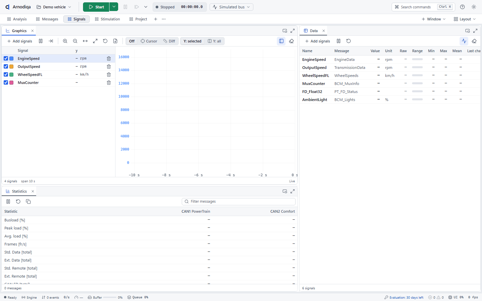Expand the chevron after the step button

point(146,7)
